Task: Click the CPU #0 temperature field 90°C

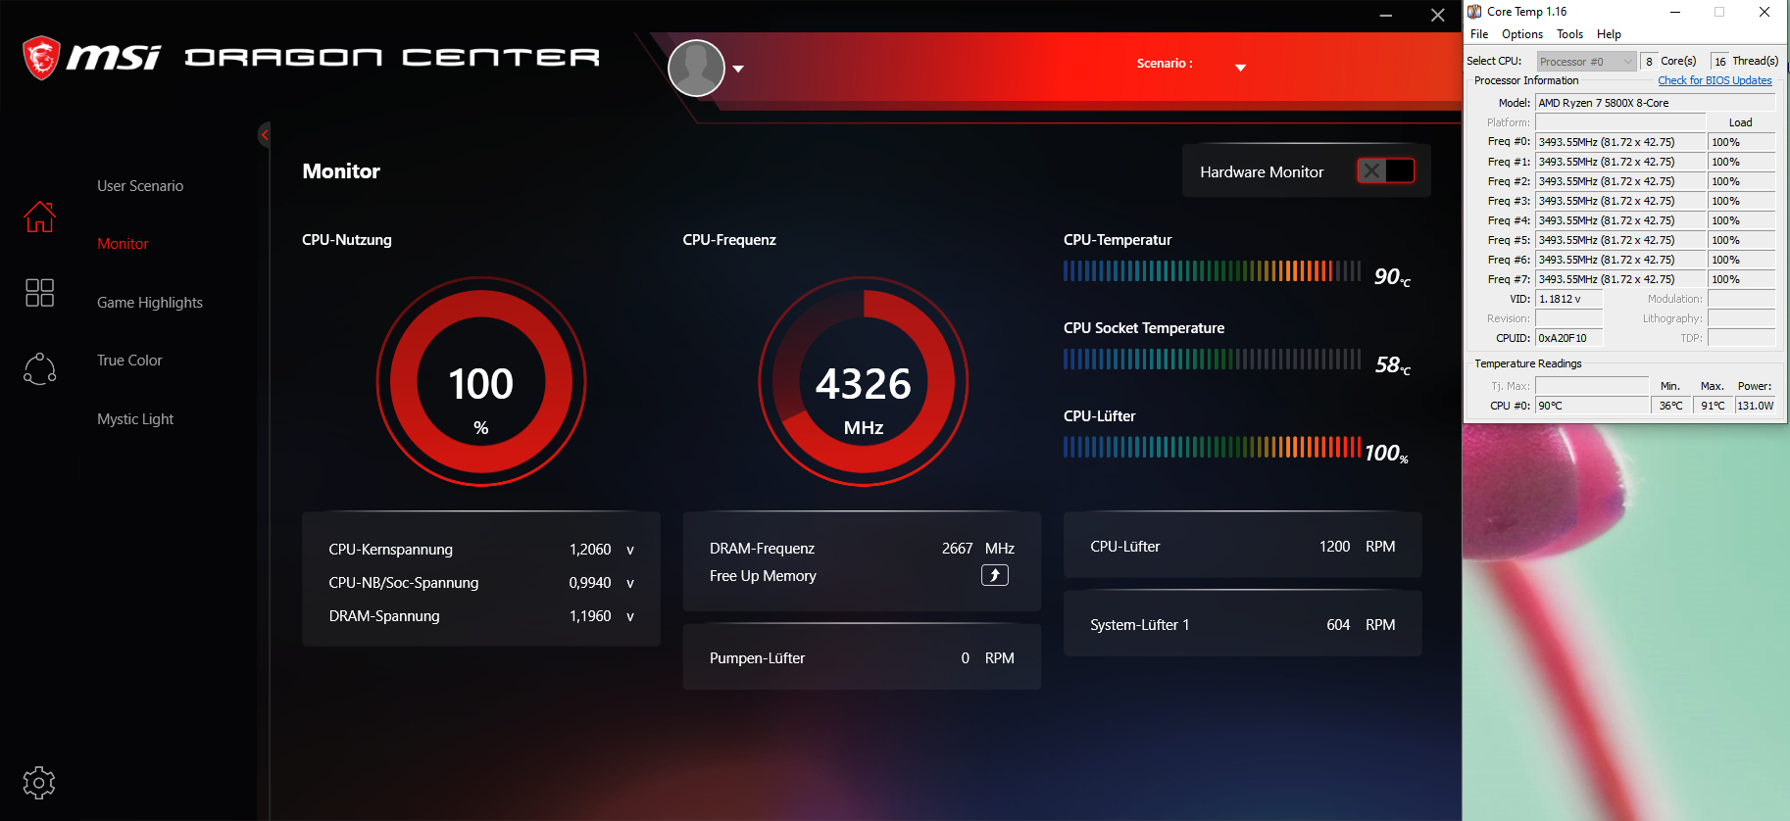Action: pyautogui.click(x=1593, y=406)
